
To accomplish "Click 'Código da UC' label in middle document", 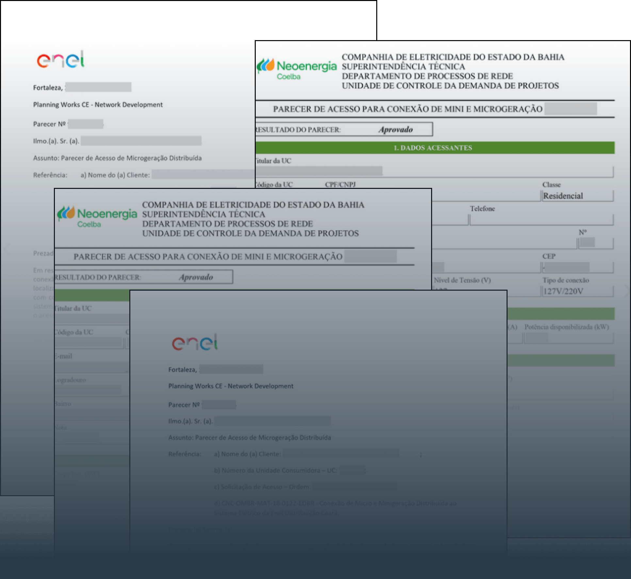I will pyautogui.click(x=74, y=332).
